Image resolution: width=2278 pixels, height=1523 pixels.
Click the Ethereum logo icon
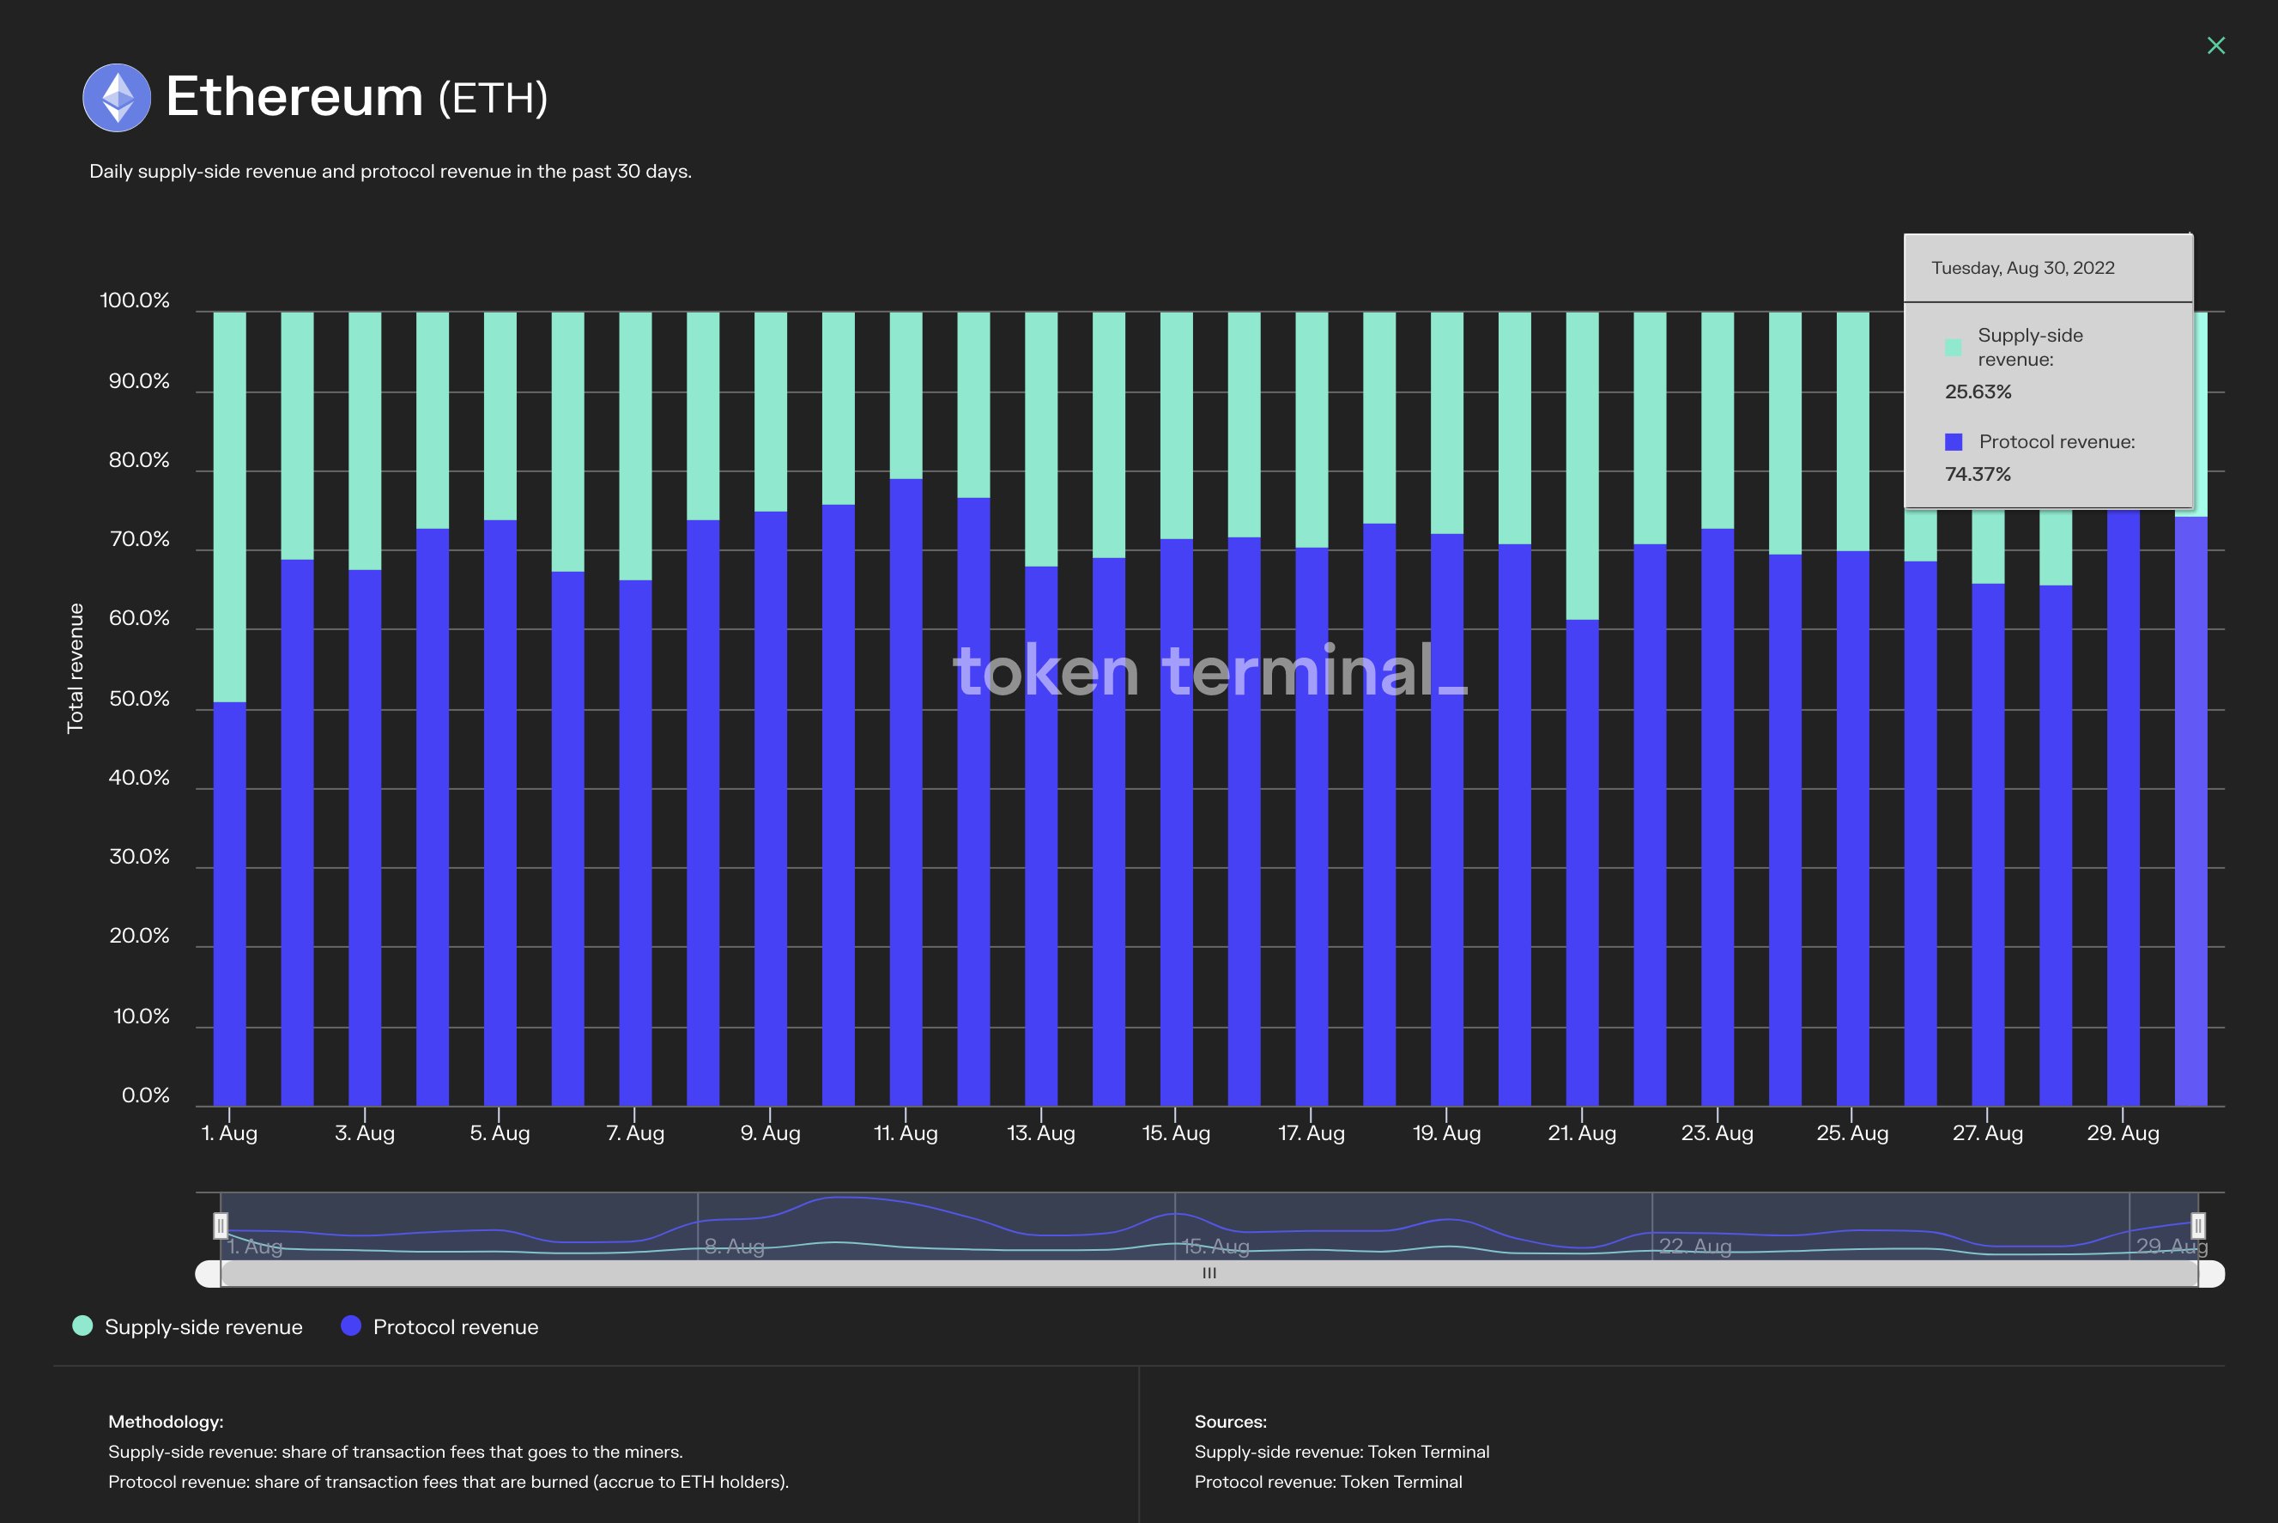click(x=118, y=97)
